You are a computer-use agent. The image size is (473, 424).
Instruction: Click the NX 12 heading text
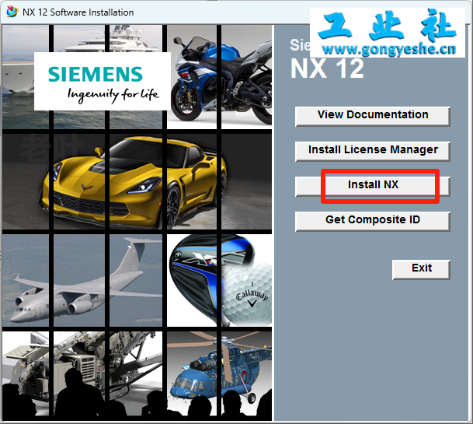click(327, 68)
